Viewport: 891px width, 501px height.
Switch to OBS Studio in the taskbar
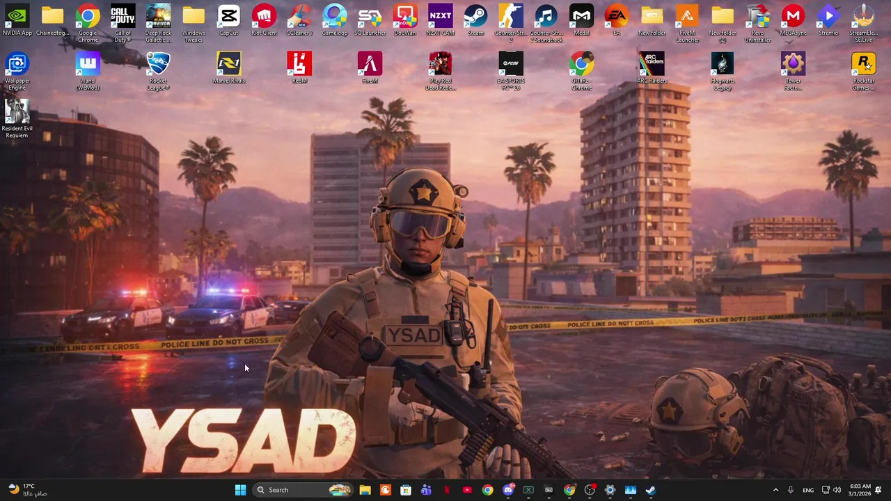click(x=590, y=490)
